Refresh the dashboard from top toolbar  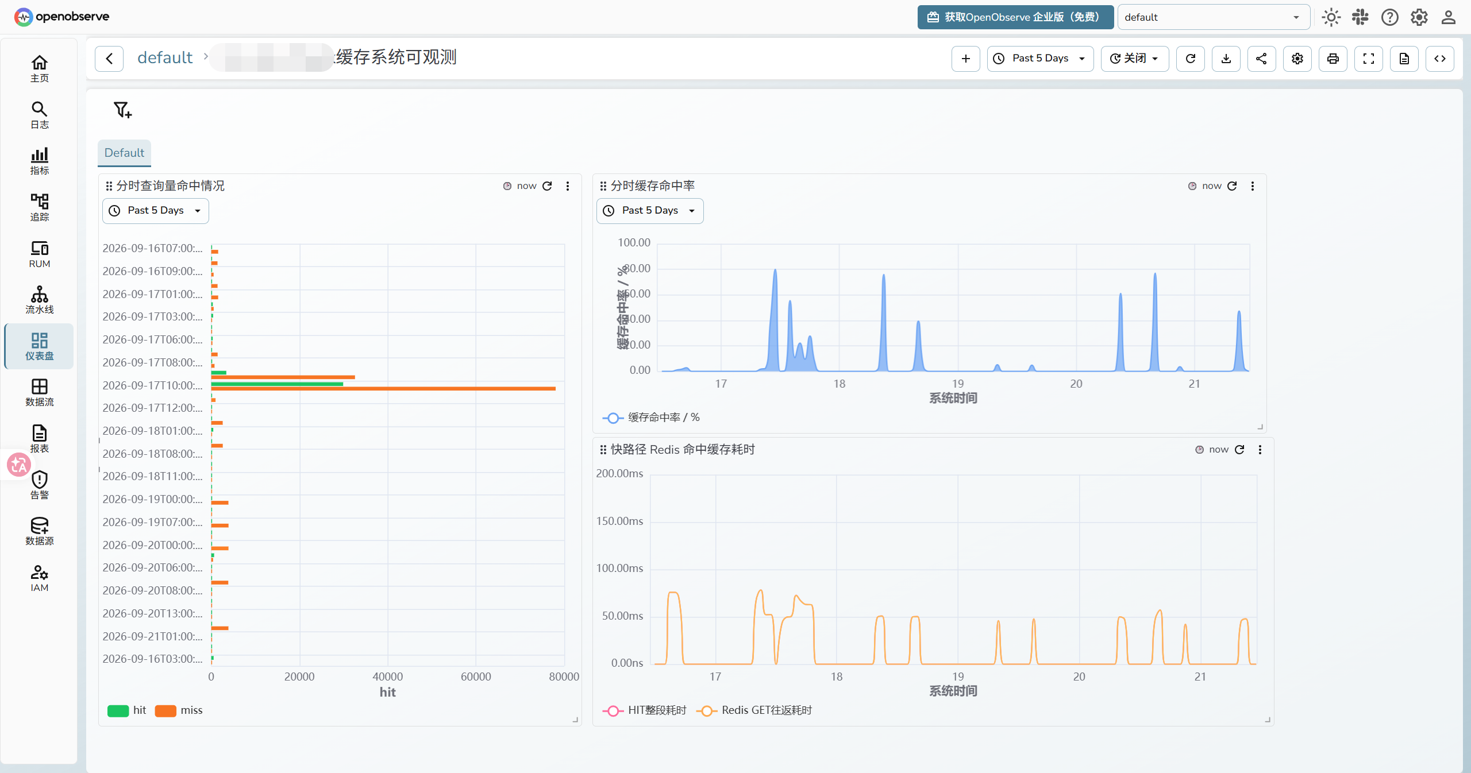click(x=1191, y=59)
